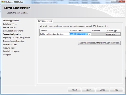This screenshot has height=95, width=126.
Task: Maximize the SQL Server Setup window
Action: tap(117, 1)
